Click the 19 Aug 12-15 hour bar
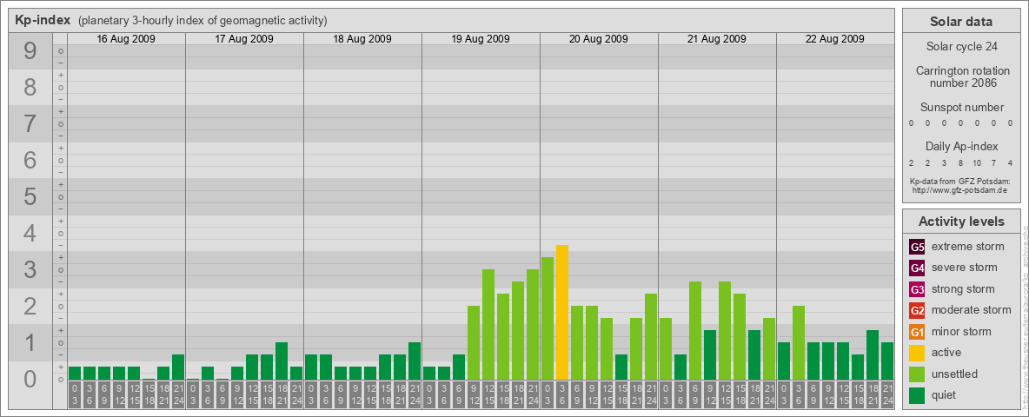1029x417 pixels. tap(488, 325)
